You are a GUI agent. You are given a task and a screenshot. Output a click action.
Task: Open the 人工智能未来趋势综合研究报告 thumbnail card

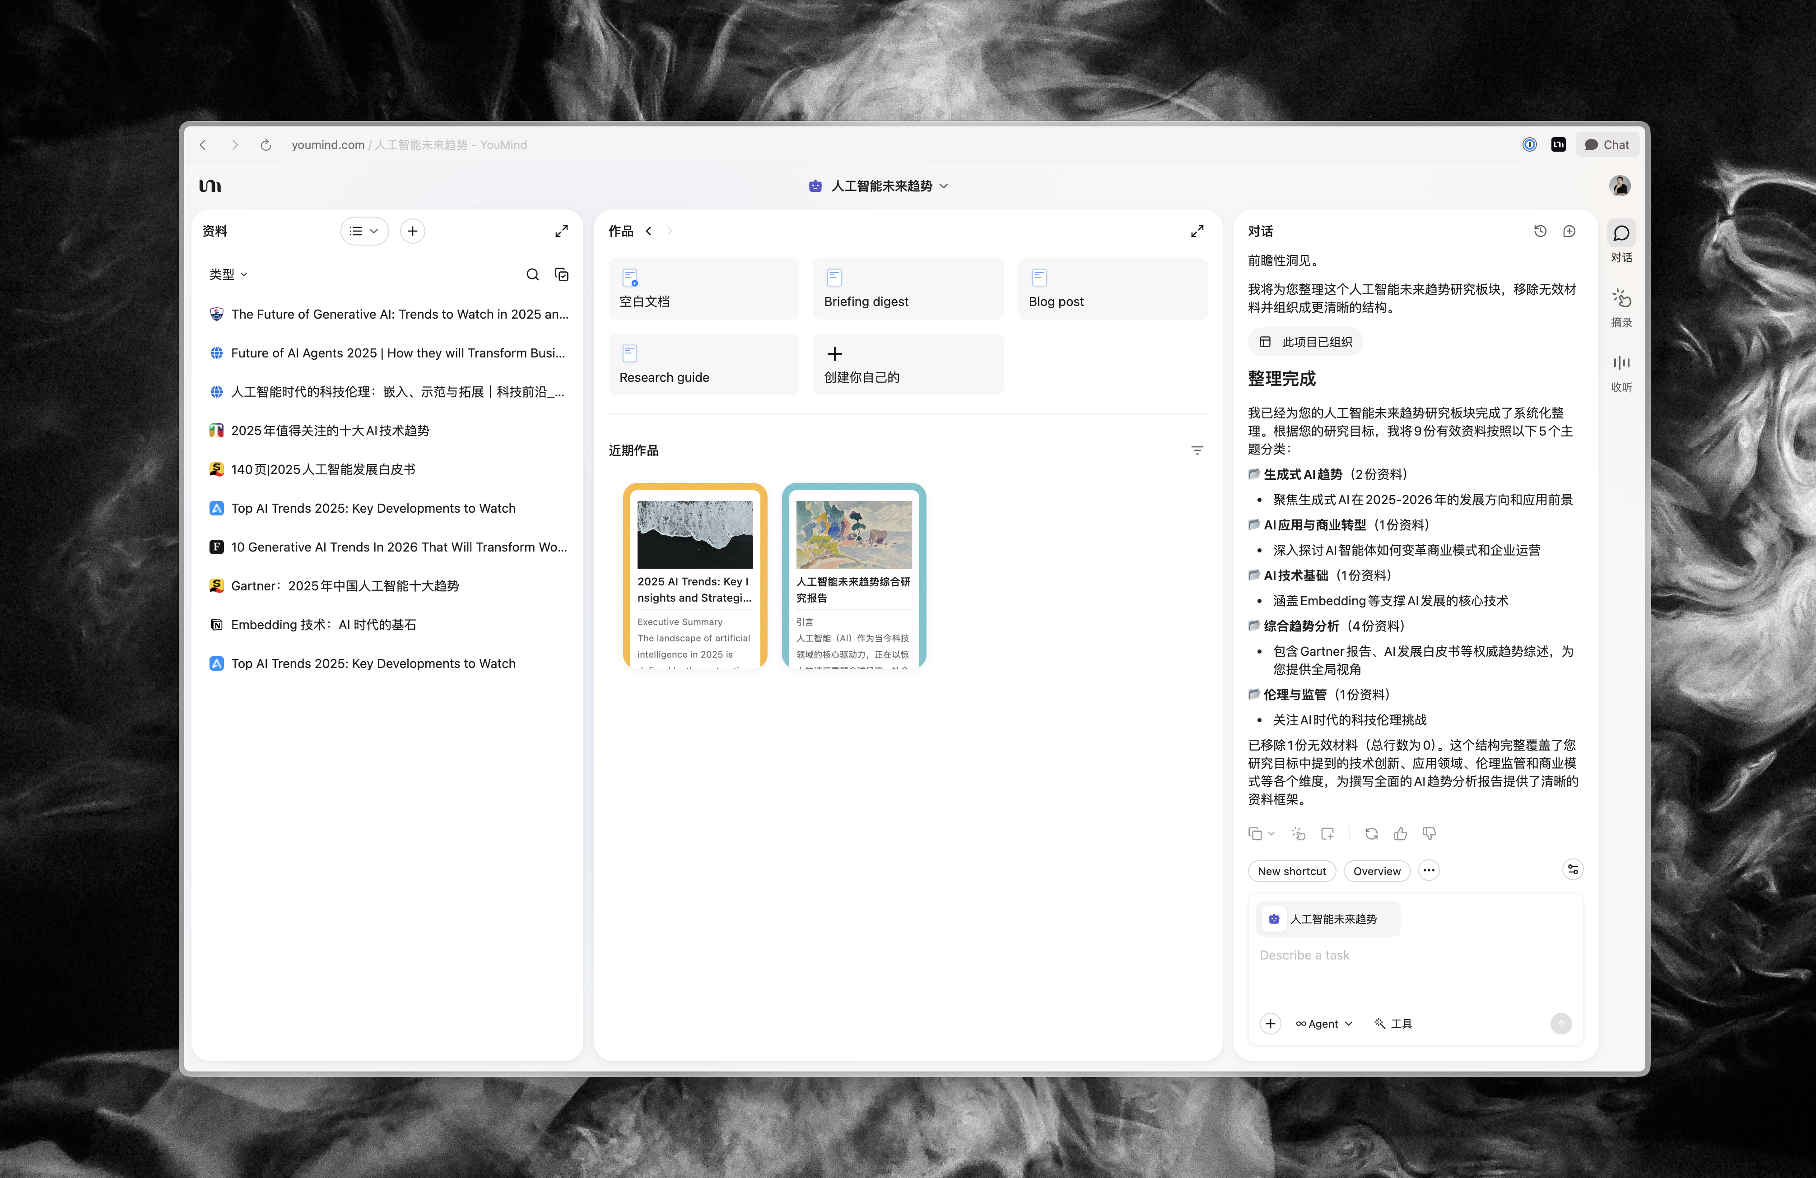click(853, 576)
